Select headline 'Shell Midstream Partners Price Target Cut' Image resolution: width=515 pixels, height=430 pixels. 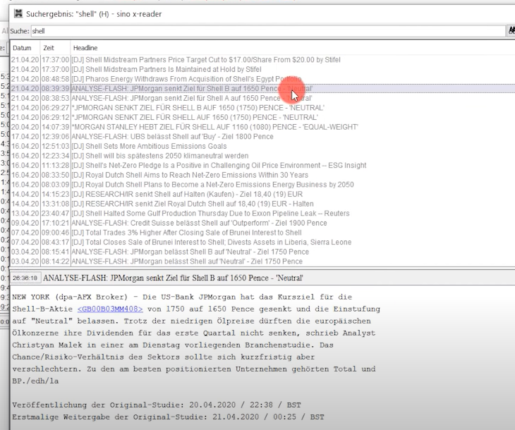[262, 60]
